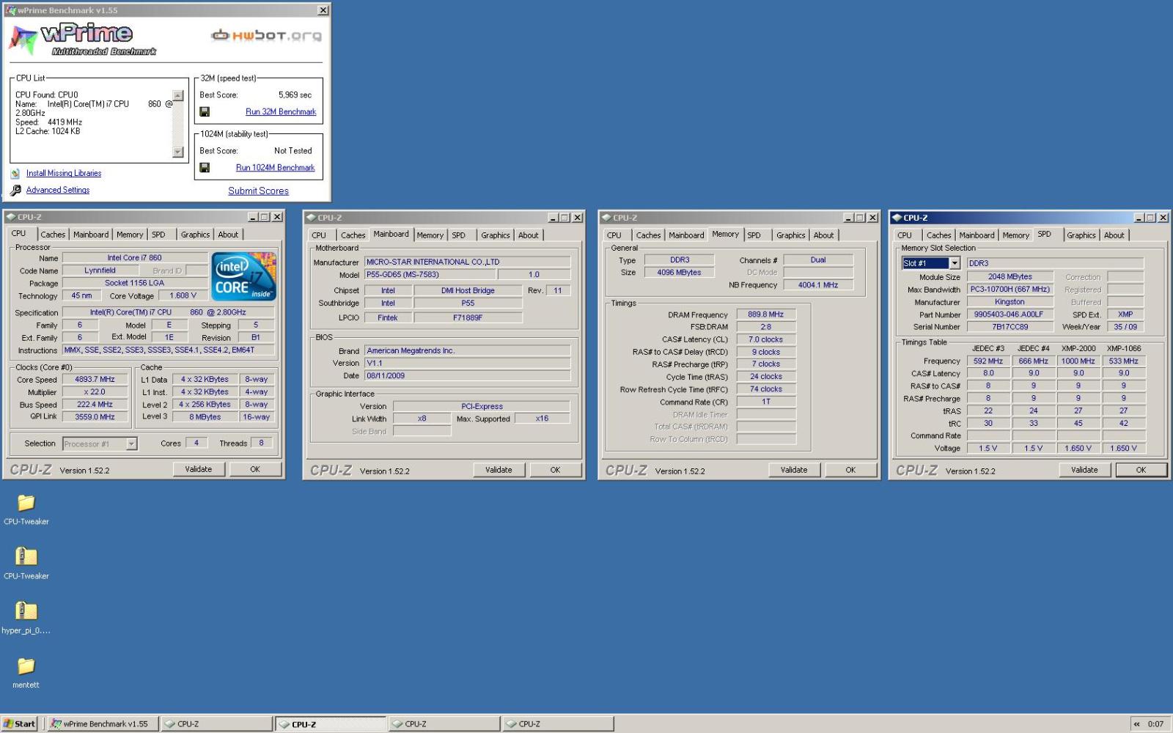The height and width of the screenshot is (733, 1173).
Task: Click OK in the Mainboard window
Action: coord(555,470)
